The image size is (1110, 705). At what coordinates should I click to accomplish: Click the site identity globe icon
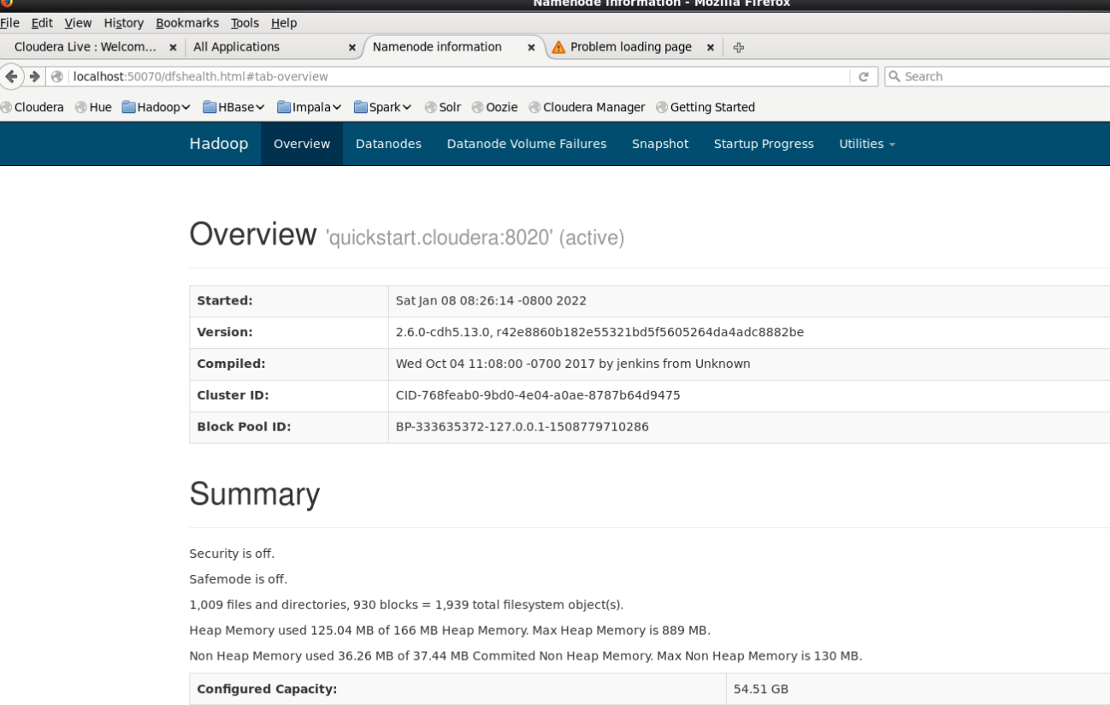pyautogui.click(x=57, y=76)
